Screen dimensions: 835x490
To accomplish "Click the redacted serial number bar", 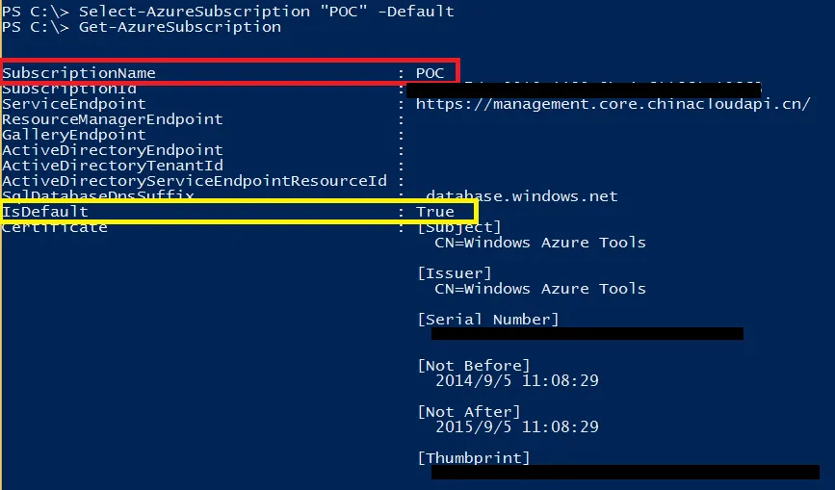I will pyautogui.click(x=587, y=334).
